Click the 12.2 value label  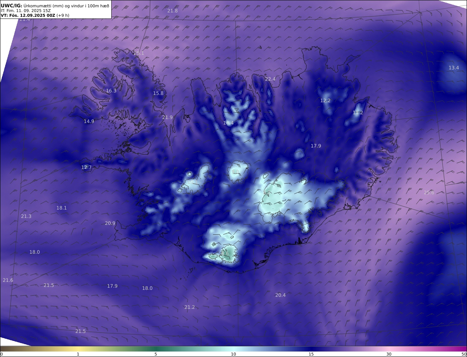click(x=325, y=100)
